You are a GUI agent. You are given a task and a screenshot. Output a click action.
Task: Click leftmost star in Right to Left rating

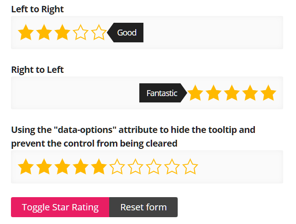(196, 93)
